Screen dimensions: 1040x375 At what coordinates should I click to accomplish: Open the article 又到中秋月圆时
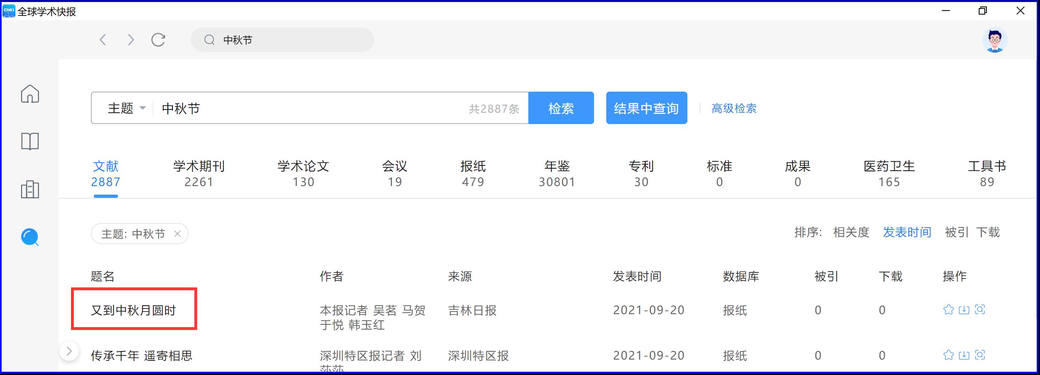click(x=133, y=310)
